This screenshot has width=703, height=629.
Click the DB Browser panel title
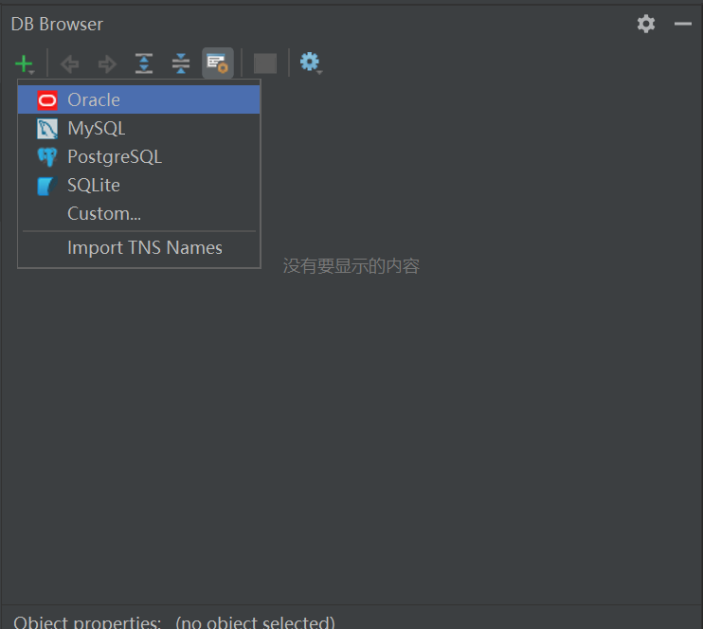[x=57, y=25]
